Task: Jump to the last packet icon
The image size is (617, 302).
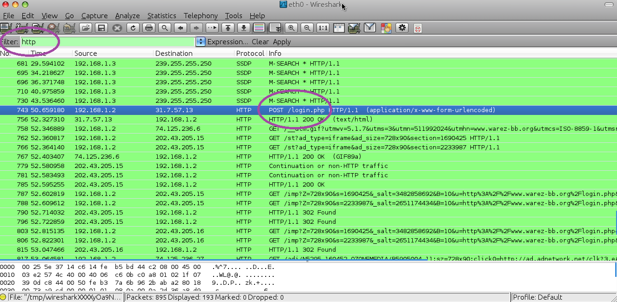Action: [x=243, y=28]
